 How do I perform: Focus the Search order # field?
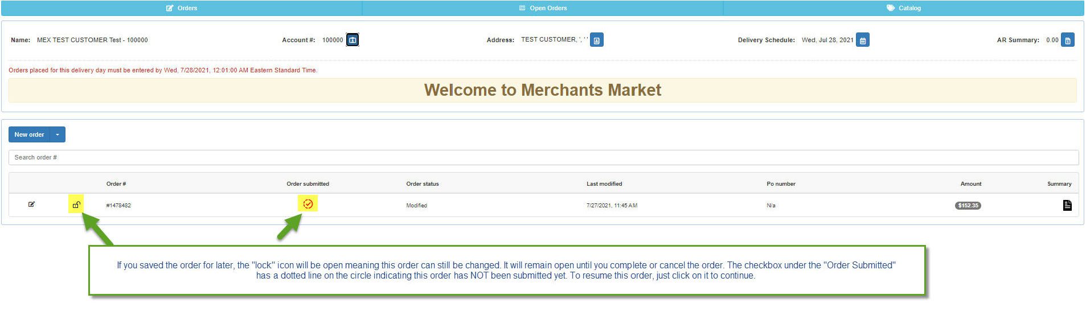(x=543, y=157)
